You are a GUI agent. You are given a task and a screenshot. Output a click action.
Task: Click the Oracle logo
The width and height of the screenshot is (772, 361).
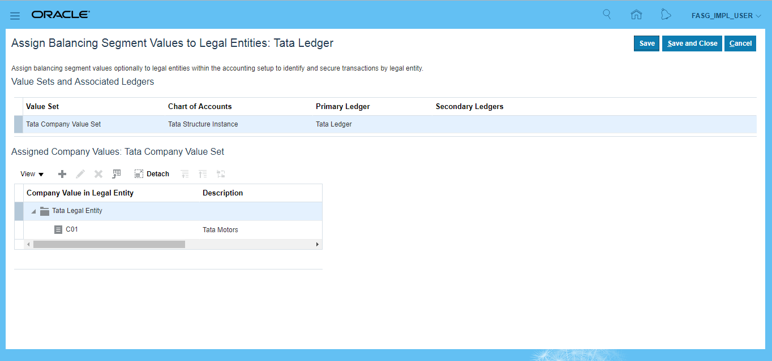61,15
